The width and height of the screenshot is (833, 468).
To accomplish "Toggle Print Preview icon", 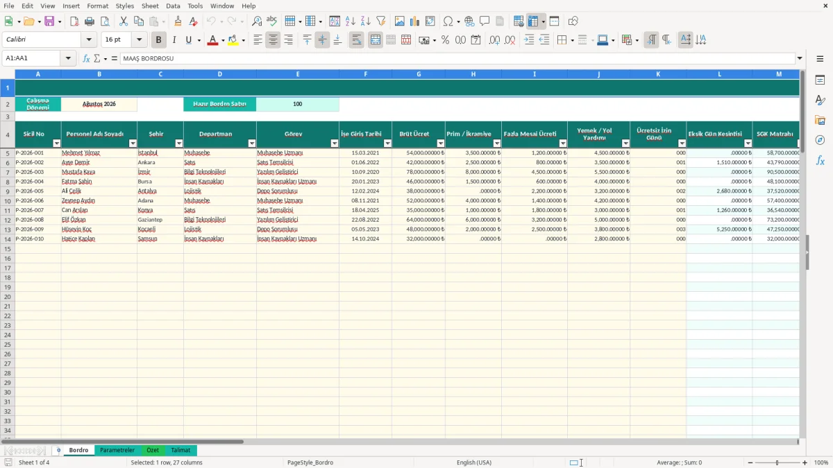I will click(105, 21).
